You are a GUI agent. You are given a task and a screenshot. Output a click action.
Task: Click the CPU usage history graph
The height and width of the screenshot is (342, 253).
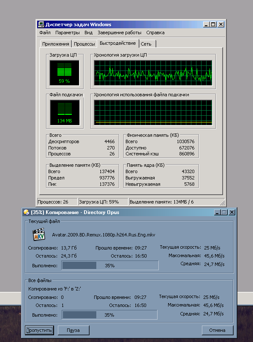coord(153,73)
